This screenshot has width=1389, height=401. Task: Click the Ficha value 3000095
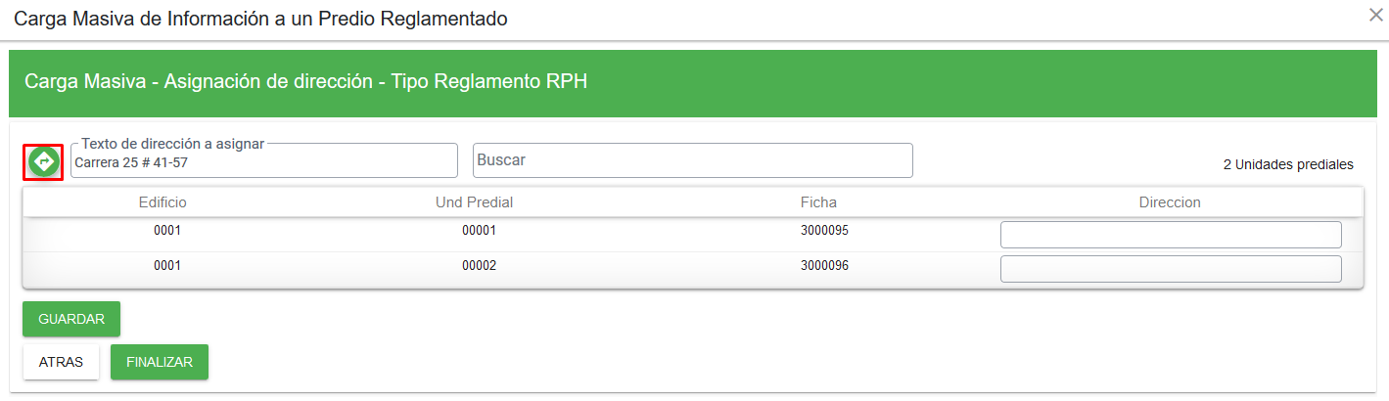[824, 232]
